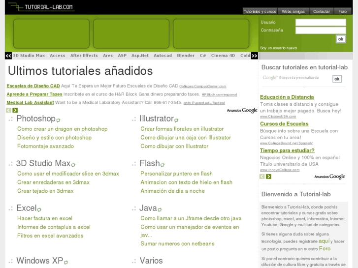358x268 pixels.
Task: Open the Varios category heading
Action: (x=151, y=261)
